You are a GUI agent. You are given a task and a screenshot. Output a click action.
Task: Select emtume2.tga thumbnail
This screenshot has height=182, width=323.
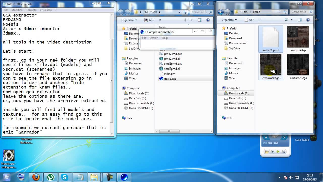pos(298,67)
